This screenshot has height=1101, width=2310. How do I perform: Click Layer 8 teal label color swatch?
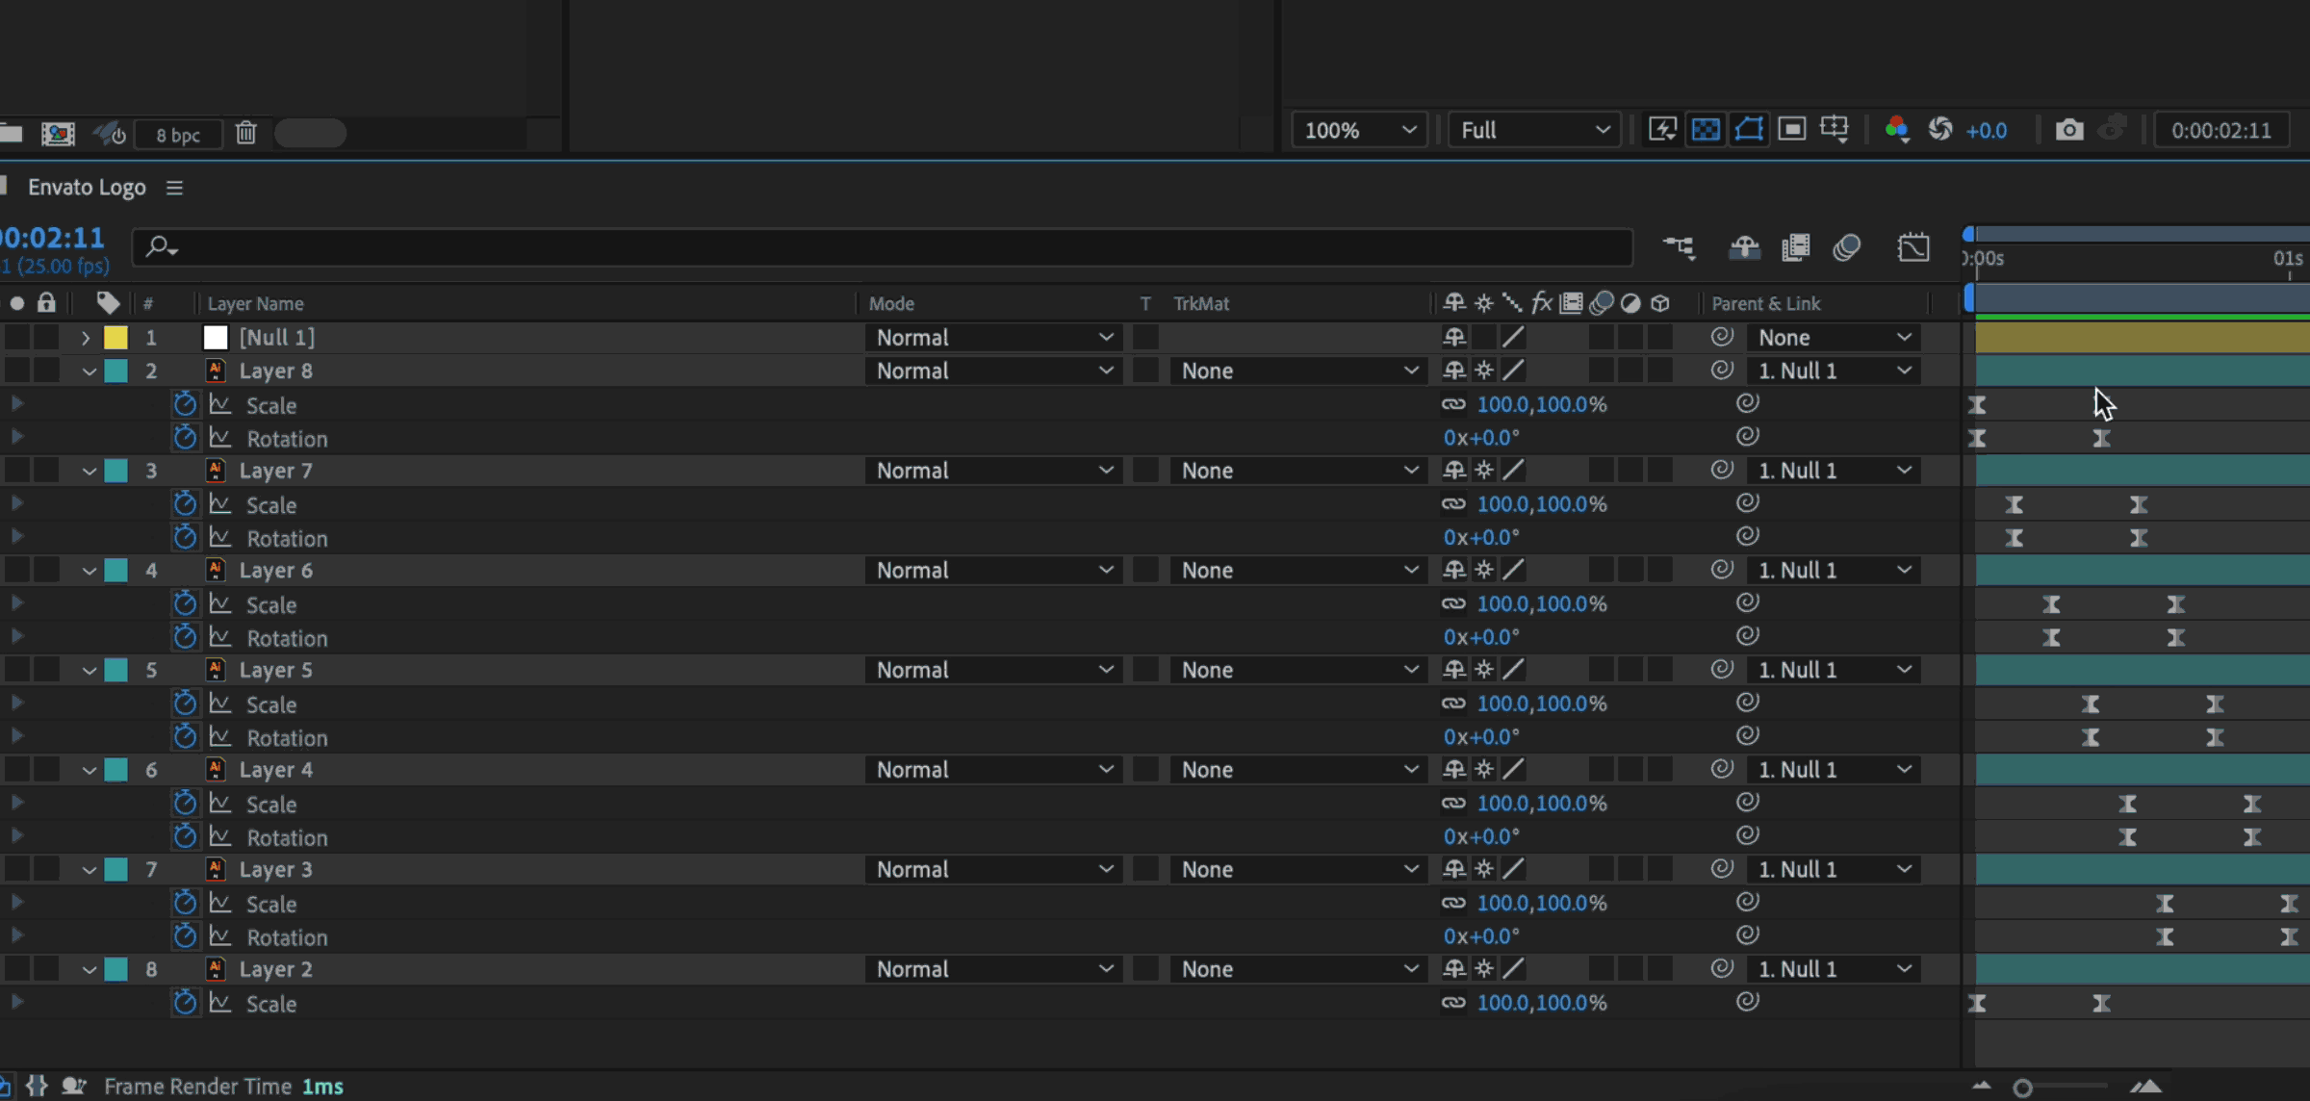(x=116, y=371)
